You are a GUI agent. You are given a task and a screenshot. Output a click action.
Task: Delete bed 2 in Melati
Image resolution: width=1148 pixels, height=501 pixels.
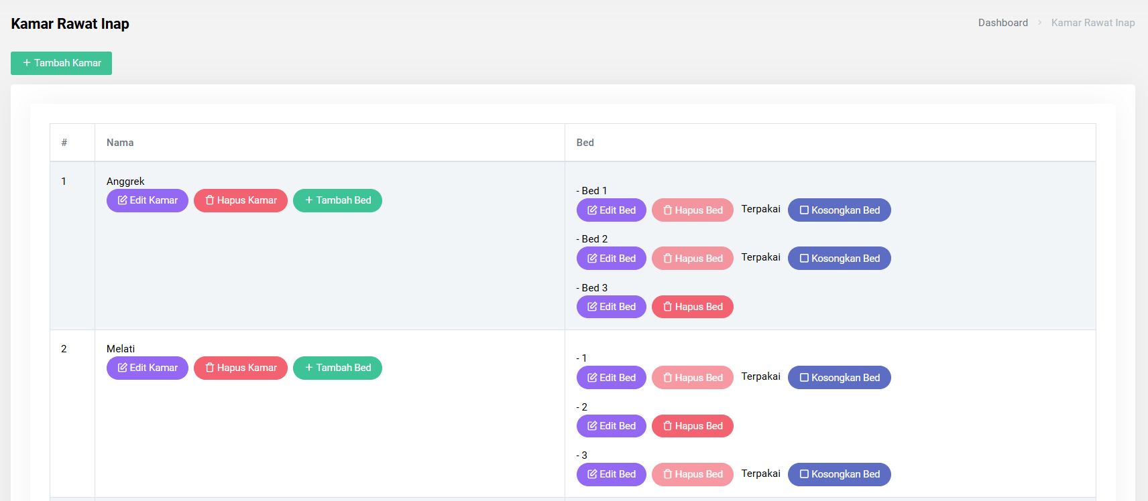[693, 426]
